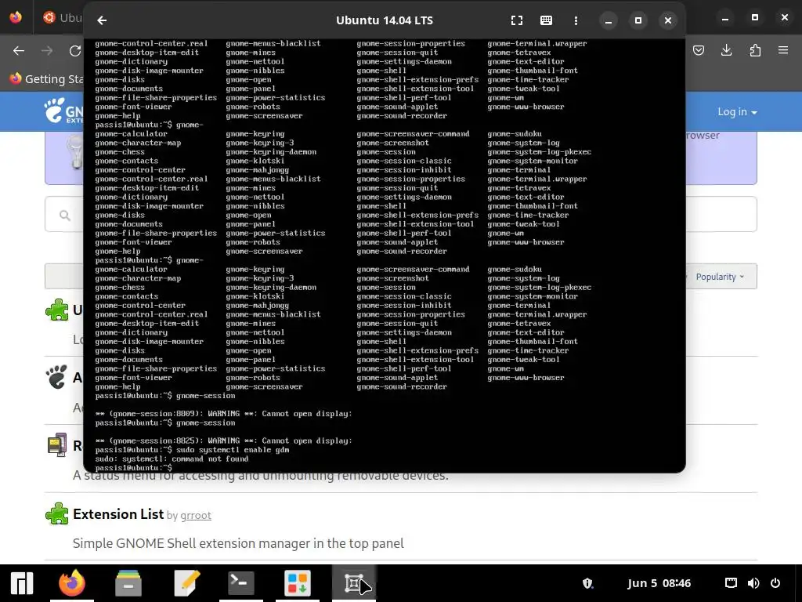Open the network status tray icon
Viewport: 802px width, 602px height.
pos(731,583)
